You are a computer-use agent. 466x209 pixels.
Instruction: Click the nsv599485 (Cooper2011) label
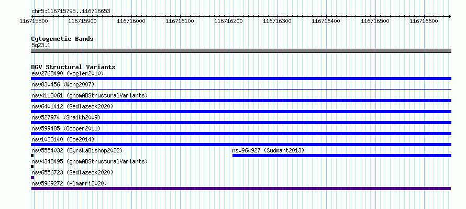(66, 128)
